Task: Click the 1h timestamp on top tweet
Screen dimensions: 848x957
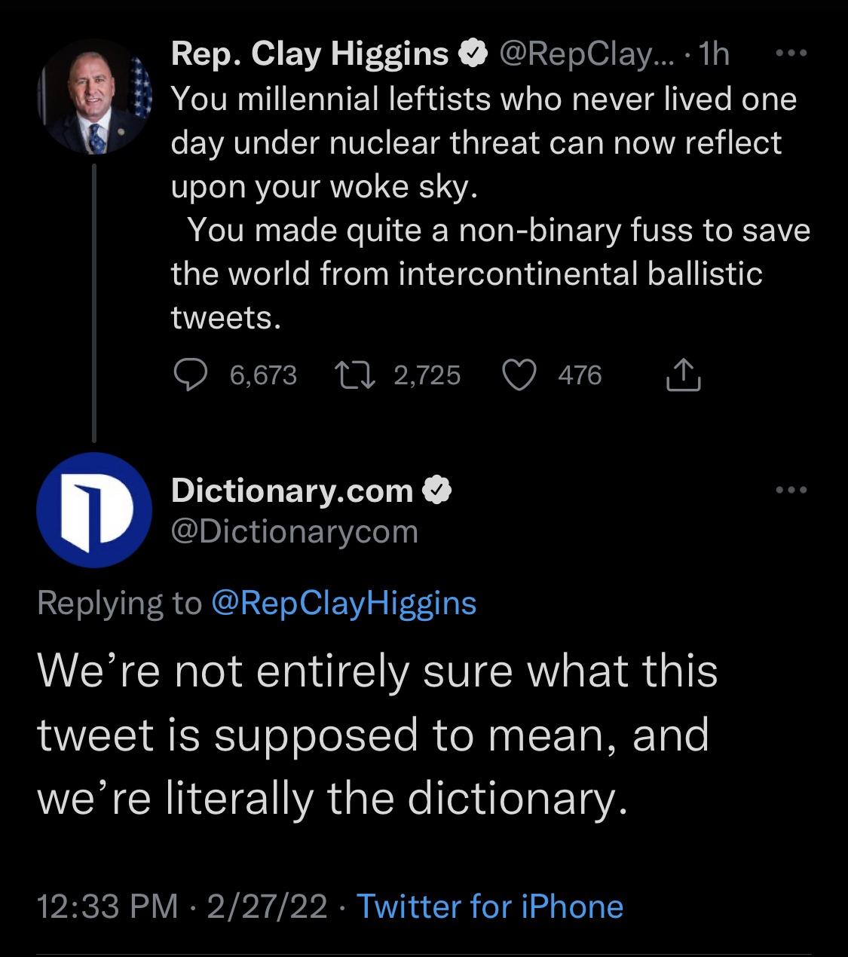Action: 713,54
